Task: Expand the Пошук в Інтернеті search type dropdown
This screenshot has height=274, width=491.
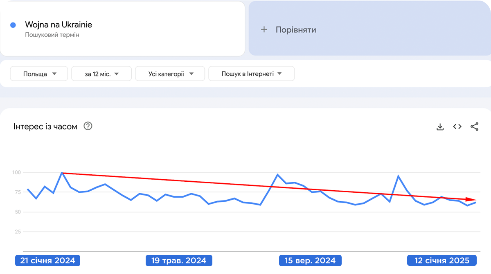Action: coord(251,74)
